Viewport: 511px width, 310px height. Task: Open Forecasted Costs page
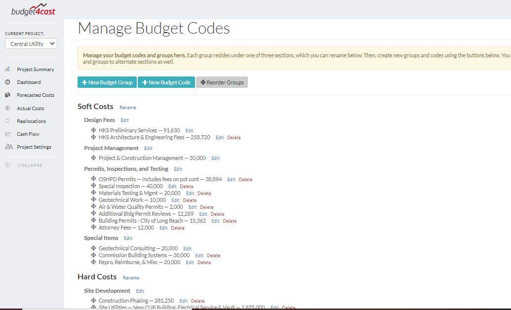click(x=36, y=95)
